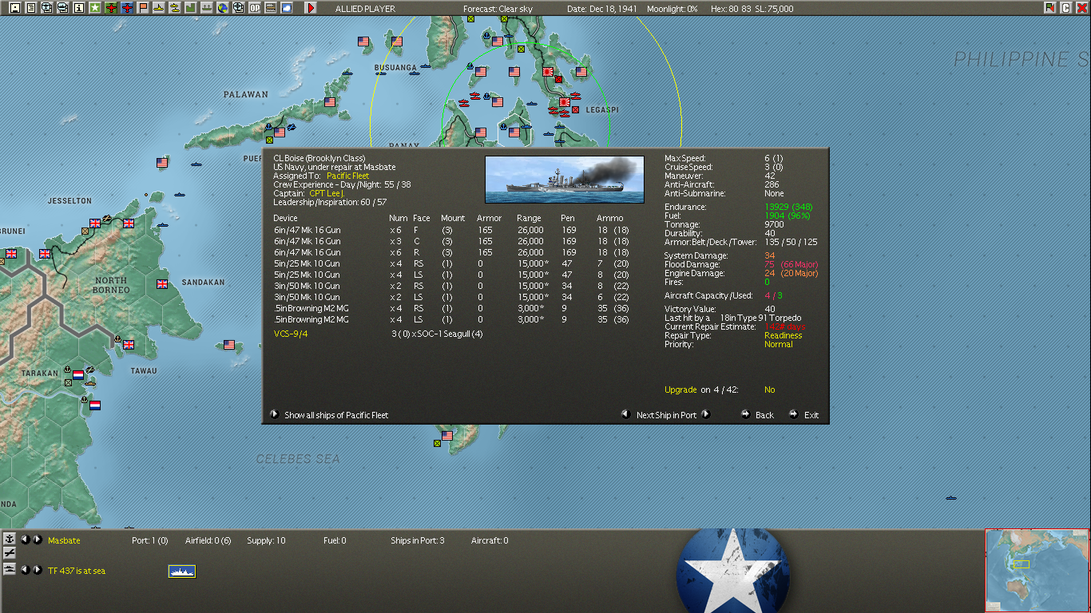Open the document list report icon
This screenshot has height=613, width=1091.
click(x=30, y=8)
